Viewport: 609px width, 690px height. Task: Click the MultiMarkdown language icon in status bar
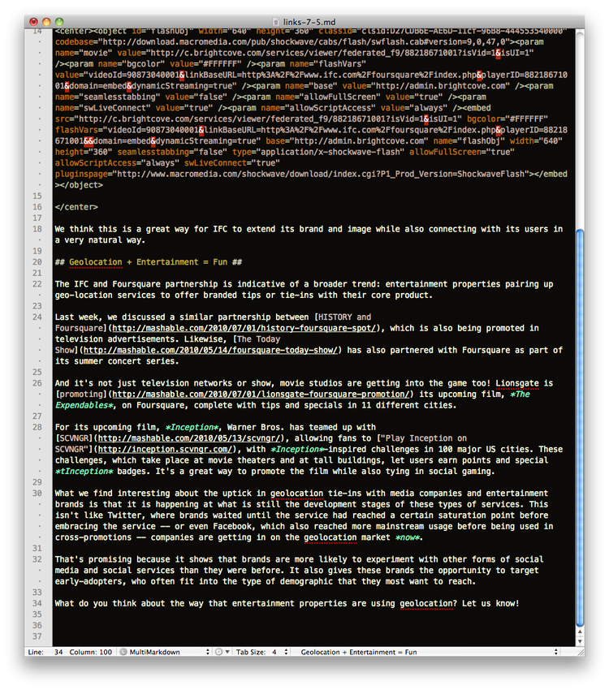click(x=123, y=652)
